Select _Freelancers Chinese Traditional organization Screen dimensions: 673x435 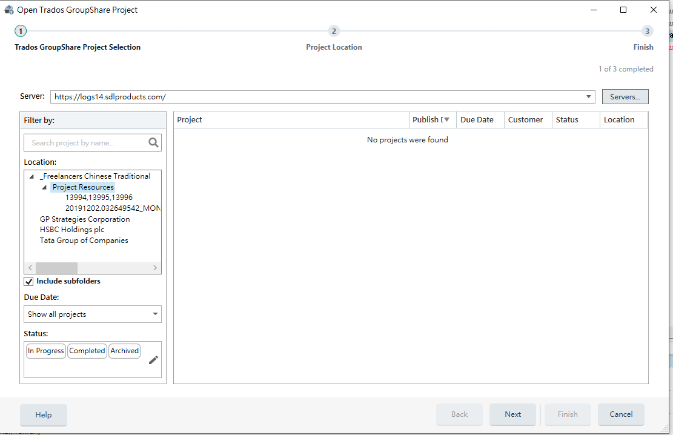tap(95, 176)
